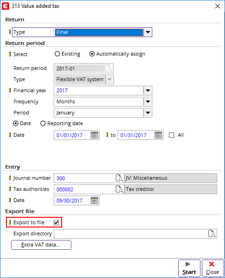Browse for the export directory folder
Viewport: 225px width, 278px height.
[x=212, y=234]
